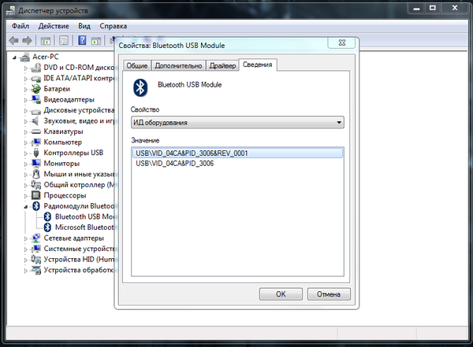Switch to the Общие tab
The height and width of the screenshot is (347, 473).
pos(138,65)
